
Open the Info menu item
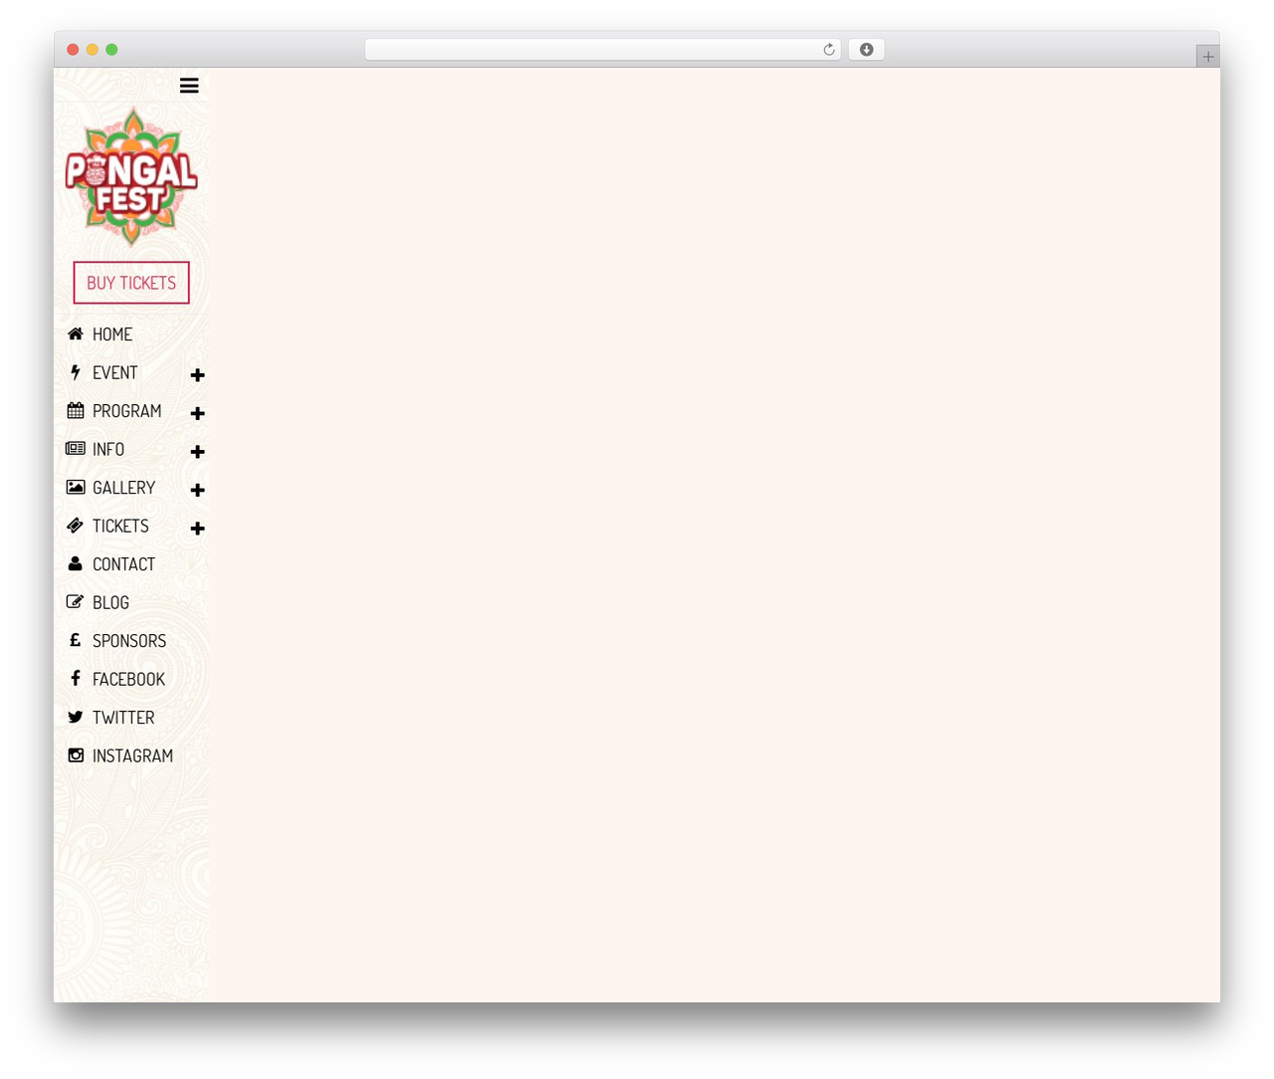108,450
